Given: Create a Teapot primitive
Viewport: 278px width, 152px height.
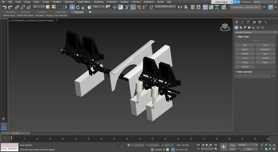Looking at the screenshot, I should (x=245, y=62).
